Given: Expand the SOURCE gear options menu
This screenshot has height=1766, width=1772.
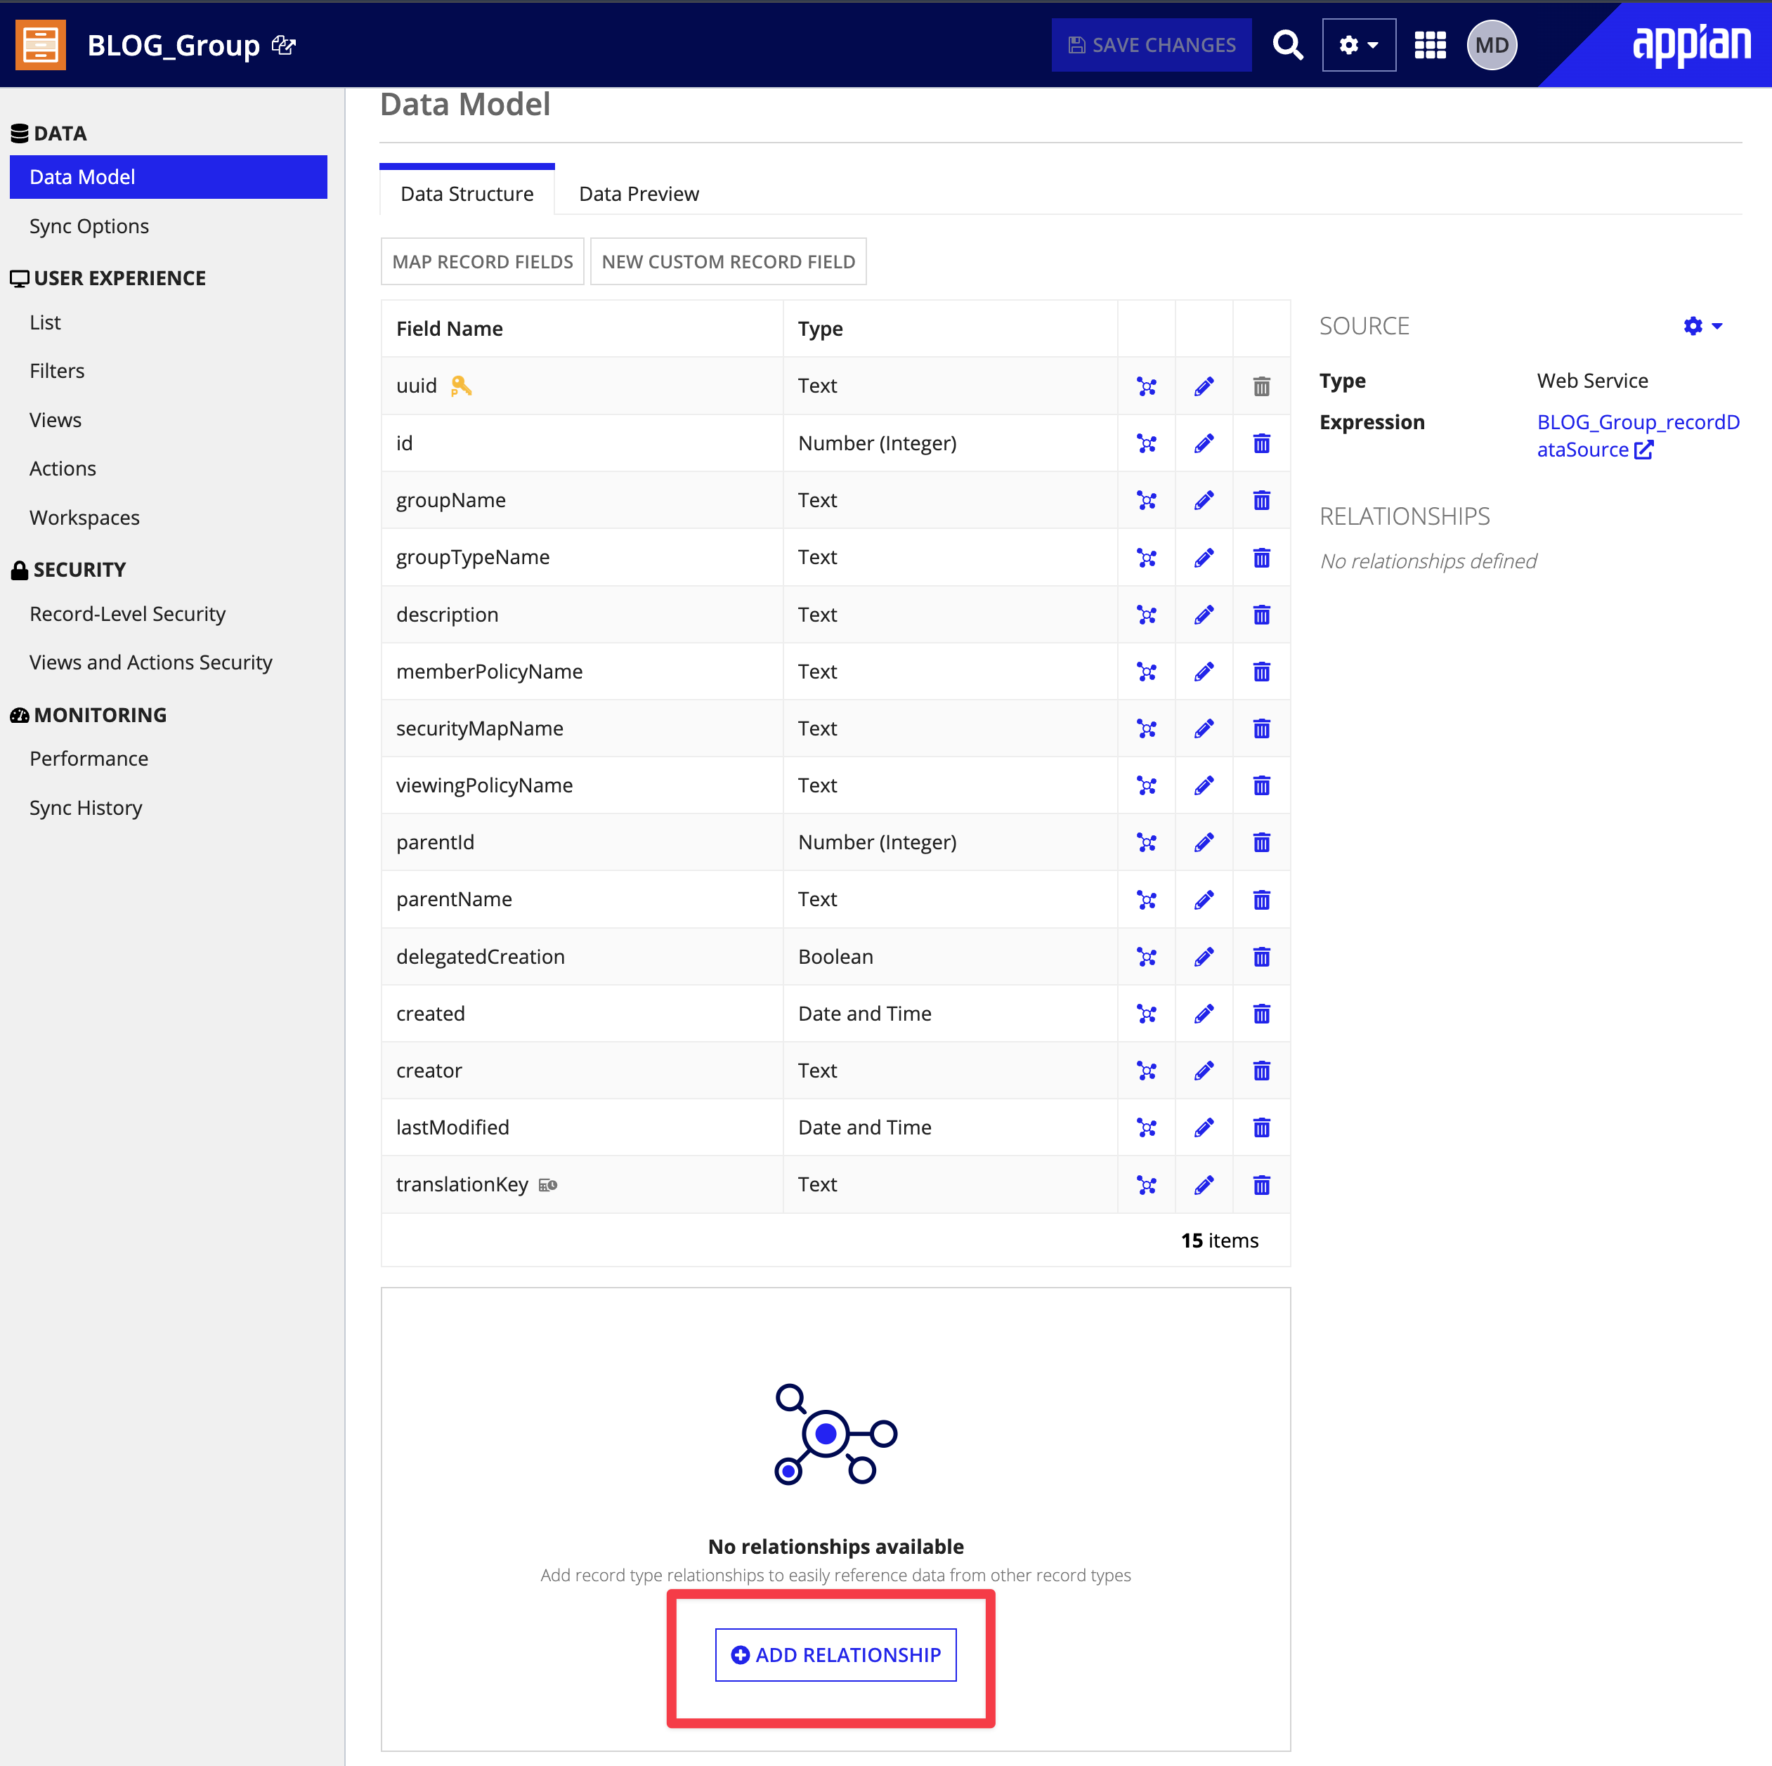Looking at the screenshot, I should (1702, 327).
